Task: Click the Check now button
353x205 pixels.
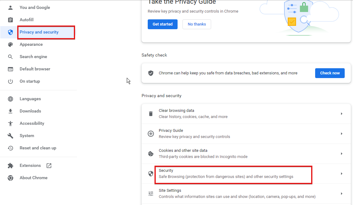Action: click(330, 73)
